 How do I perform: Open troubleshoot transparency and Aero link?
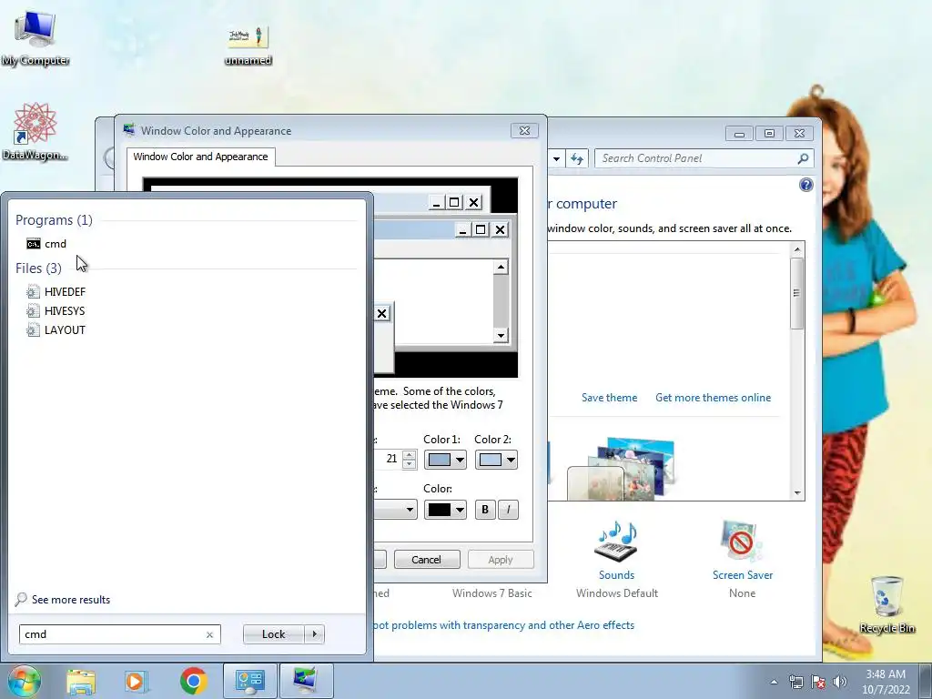pos(504,625)
